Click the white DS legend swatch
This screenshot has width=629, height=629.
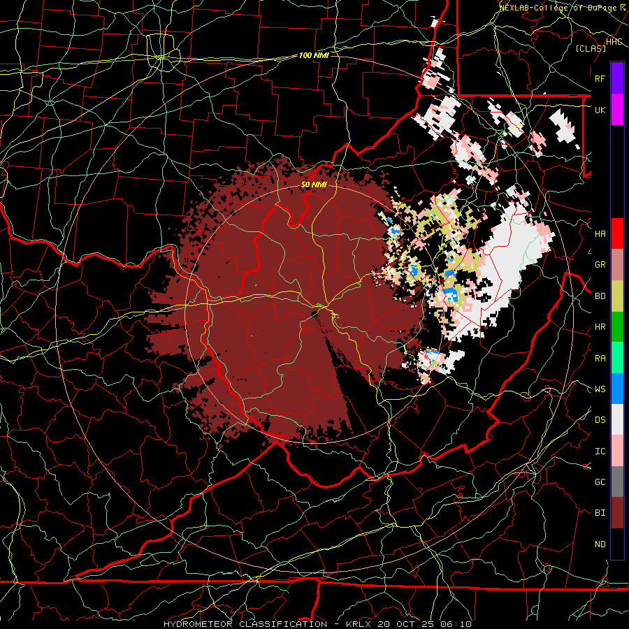coord(617,419)
